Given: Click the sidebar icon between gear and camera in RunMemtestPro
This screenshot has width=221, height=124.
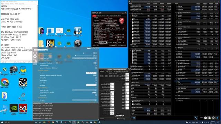Looking at the screenshot, I should (x=35, y=60).
